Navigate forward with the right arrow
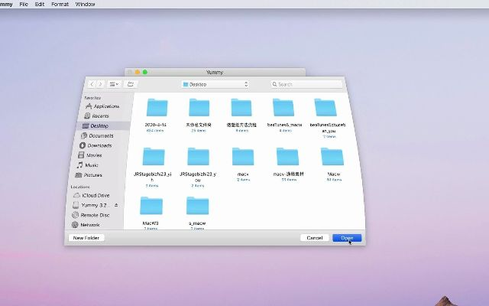 point(100,84)
